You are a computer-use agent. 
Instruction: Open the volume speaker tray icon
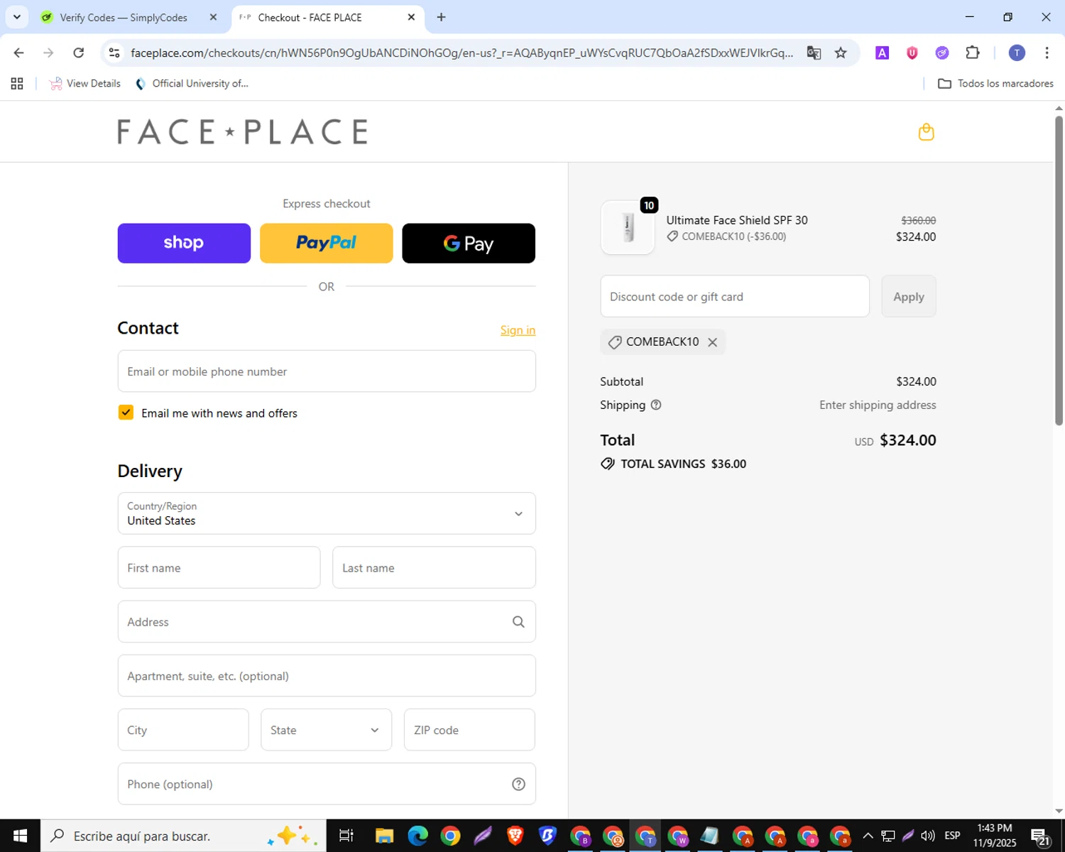pyautogui.click(x=928, y=836)
